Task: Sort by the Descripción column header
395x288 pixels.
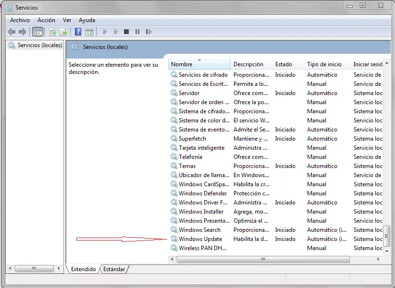Action: pyautogui.click(x=251, y=64)
